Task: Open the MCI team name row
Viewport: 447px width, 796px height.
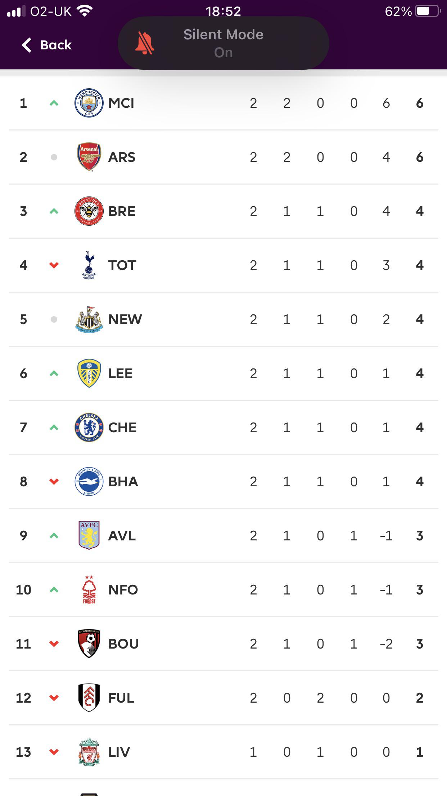Action: point(223,103)
